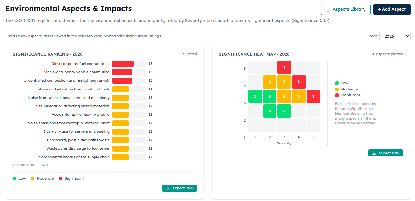Click Moderate swatch in heat map legend
The height and width of the screenshot is (201, 415).
[x=337, y=89]
